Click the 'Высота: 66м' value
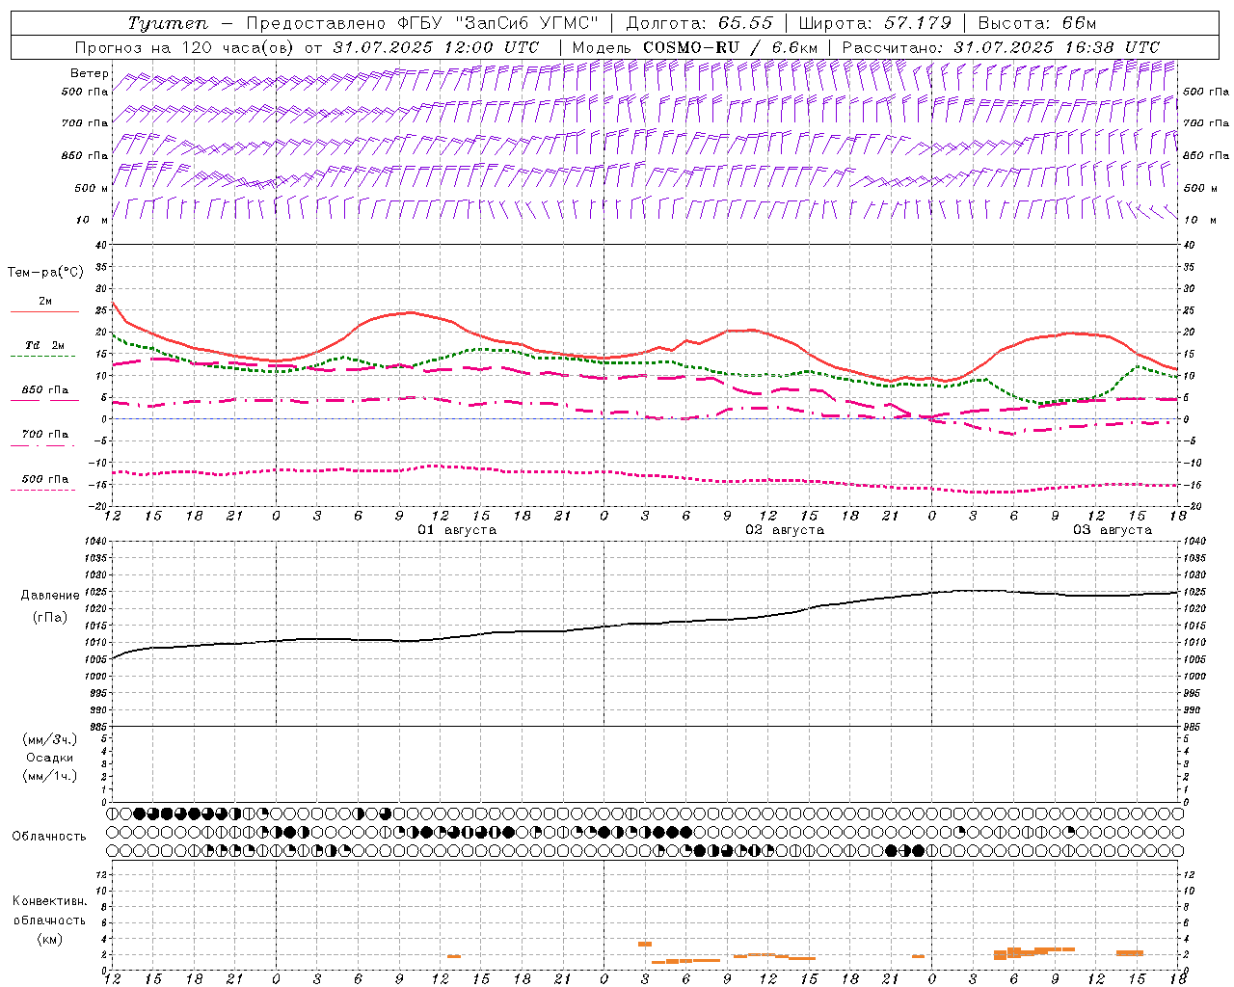The image size is (1234, 987). coord(1037,23)
